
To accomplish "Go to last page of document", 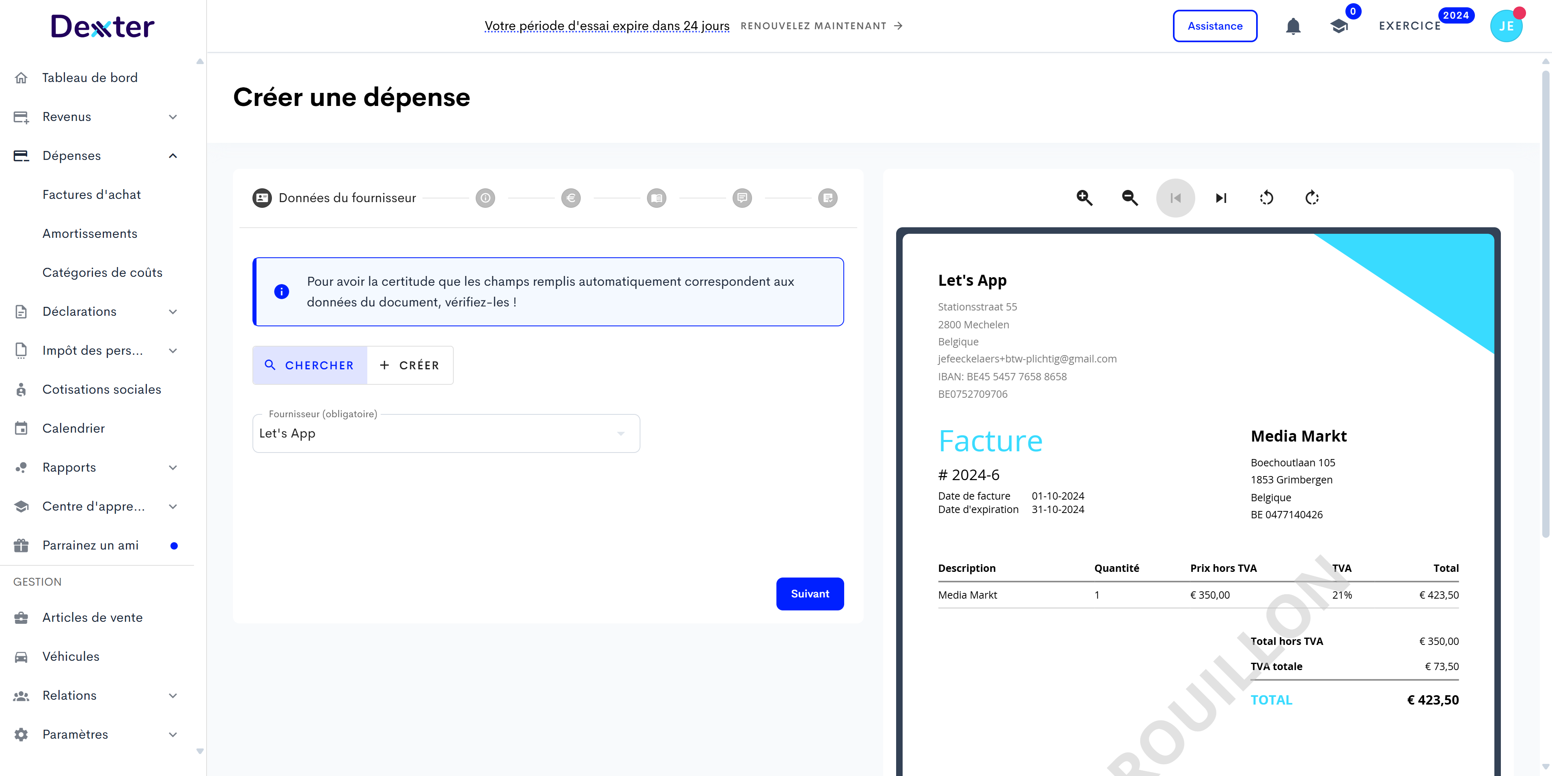I will (1221, 198).
